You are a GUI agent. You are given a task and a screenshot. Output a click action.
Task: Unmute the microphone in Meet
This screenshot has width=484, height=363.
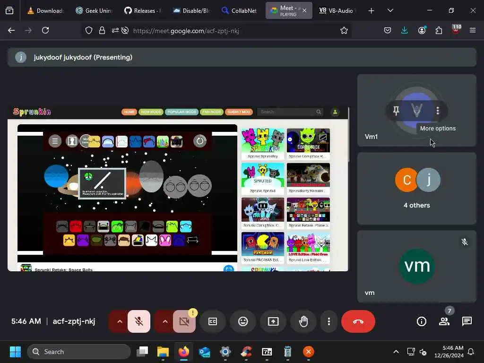click(x=139, y=321)
